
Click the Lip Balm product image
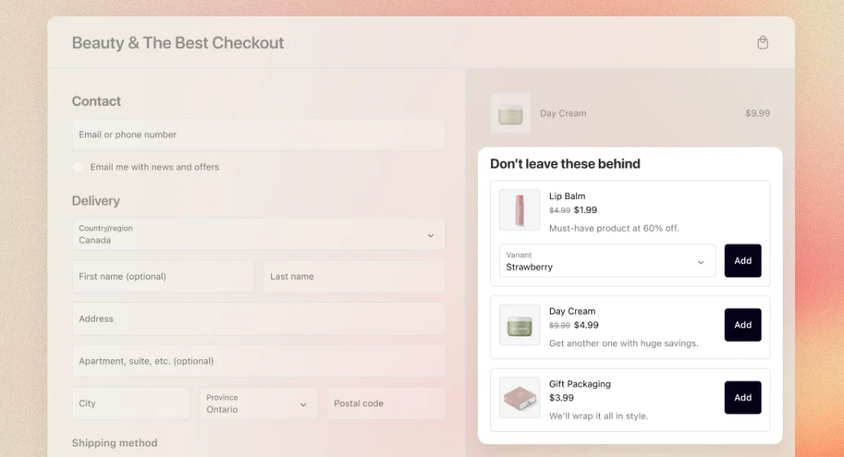[x=520, y=210]
